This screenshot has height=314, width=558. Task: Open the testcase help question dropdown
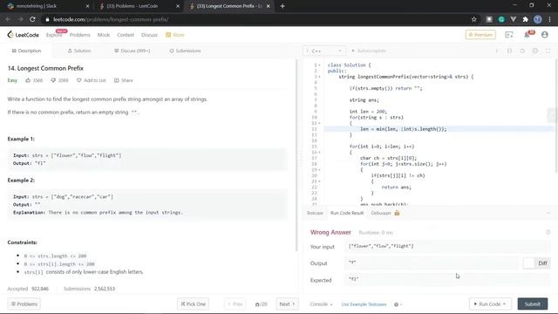(398, 304)
